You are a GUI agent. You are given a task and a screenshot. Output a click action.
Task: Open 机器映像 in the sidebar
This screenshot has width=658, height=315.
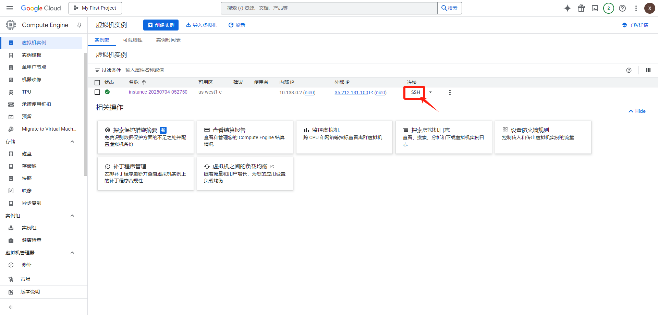41,80
